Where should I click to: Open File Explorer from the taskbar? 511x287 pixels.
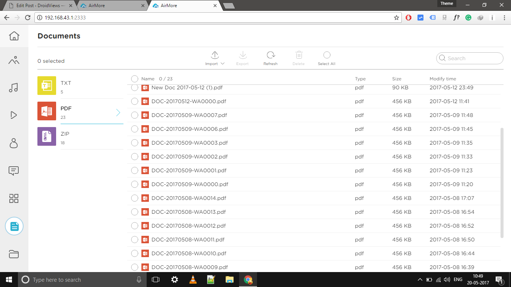(x=229, y=280)
